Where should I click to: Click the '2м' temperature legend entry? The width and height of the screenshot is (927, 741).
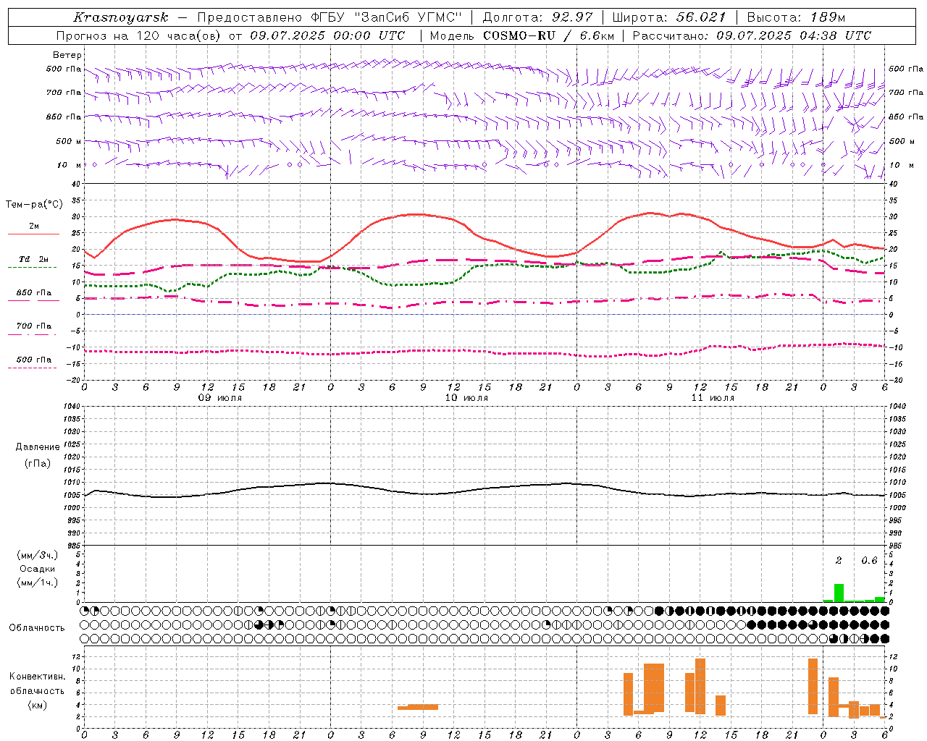pos(34,226)
